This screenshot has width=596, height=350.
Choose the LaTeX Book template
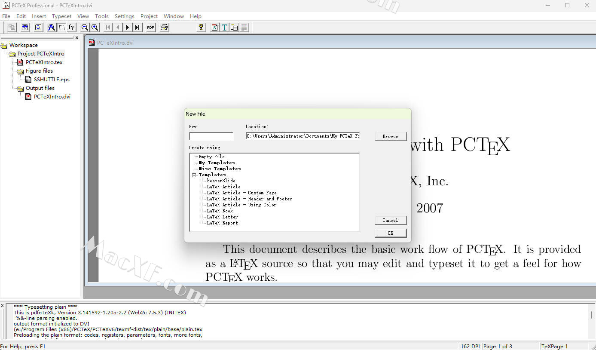[220, 211]
